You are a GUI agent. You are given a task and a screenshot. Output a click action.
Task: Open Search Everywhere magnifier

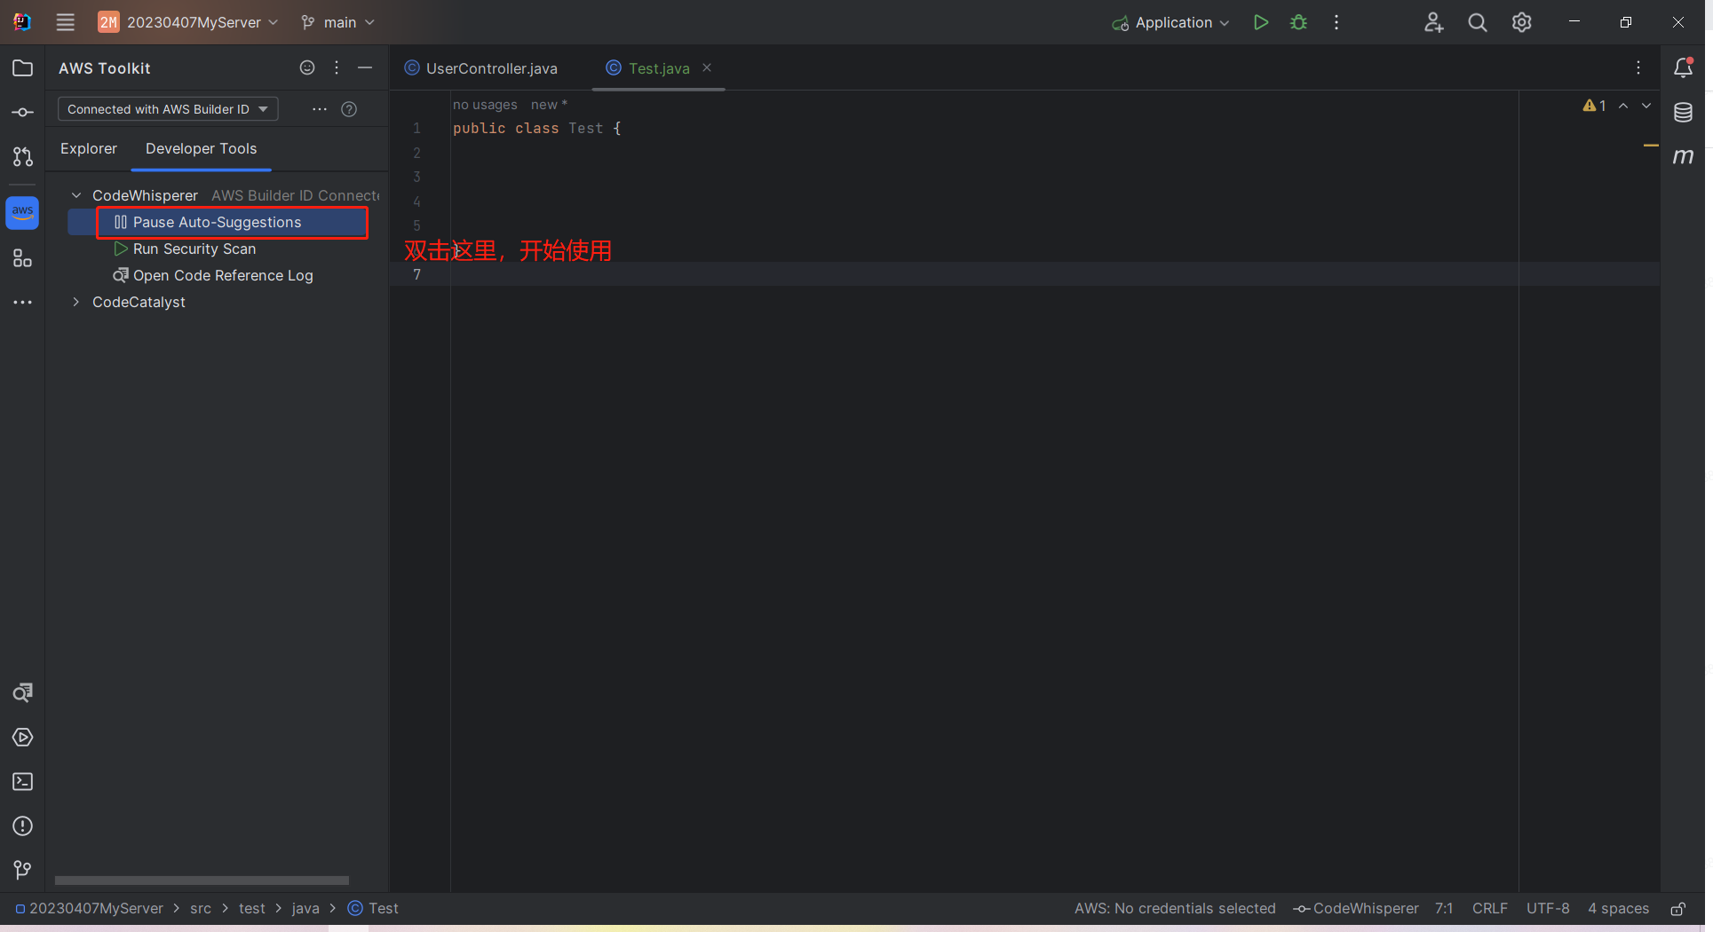coord(1478,22)
